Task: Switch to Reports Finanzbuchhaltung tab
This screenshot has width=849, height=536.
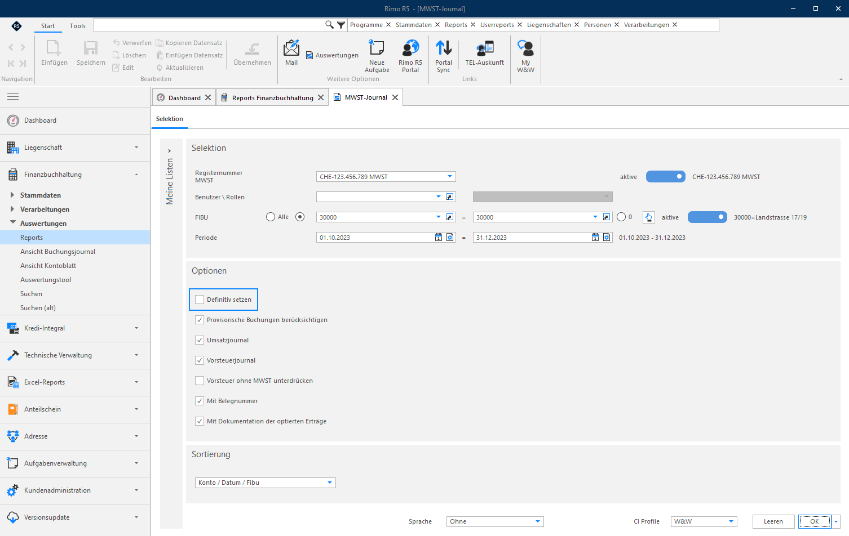Action: (x=273, y=98)
